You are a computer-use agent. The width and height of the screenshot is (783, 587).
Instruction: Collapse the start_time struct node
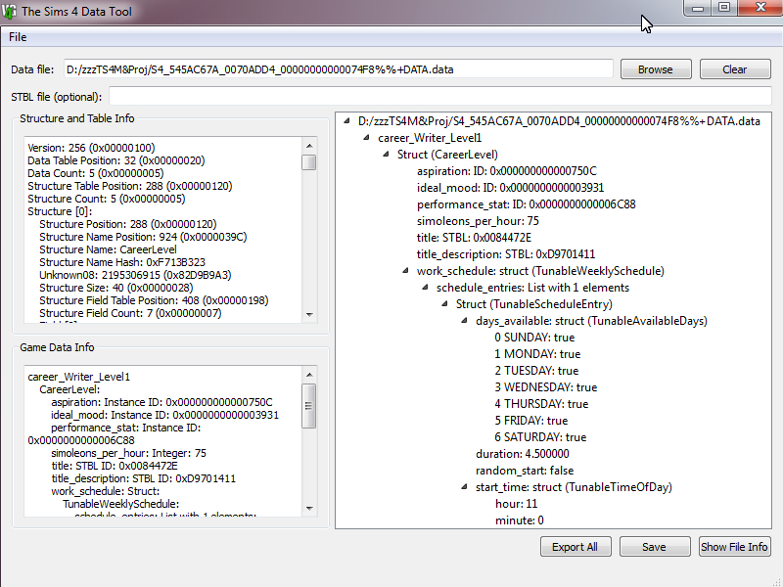click(x=464, y=486)
